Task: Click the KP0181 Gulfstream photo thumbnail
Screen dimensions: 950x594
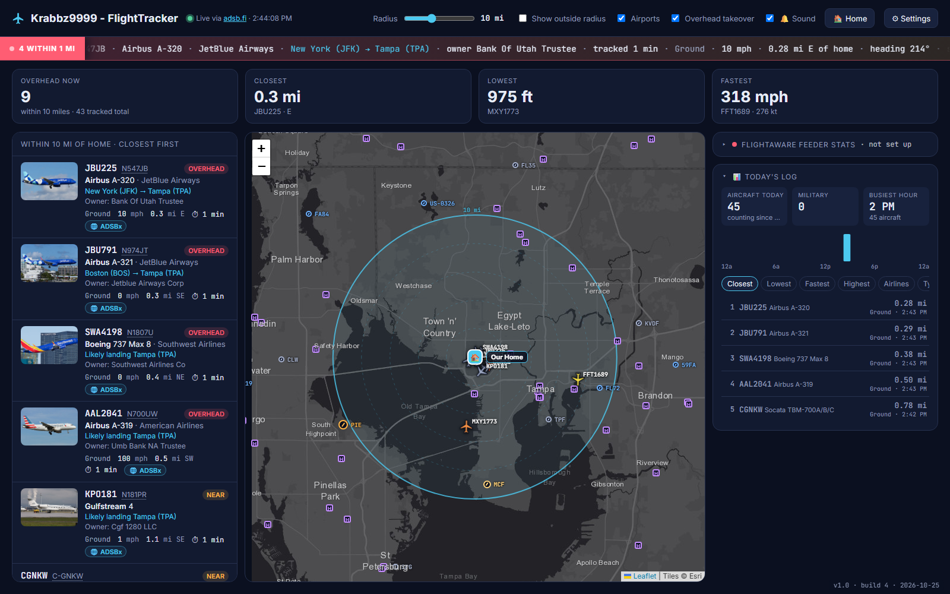Action: tap(49, 507)
